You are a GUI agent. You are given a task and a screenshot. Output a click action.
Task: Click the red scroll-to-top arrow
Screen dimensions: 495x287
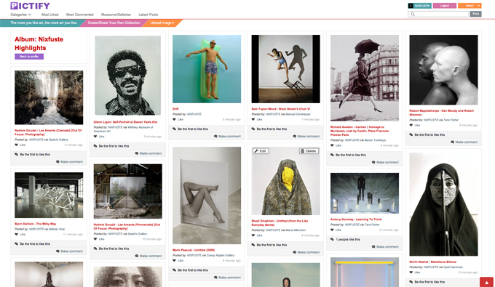tap(486, 282)
